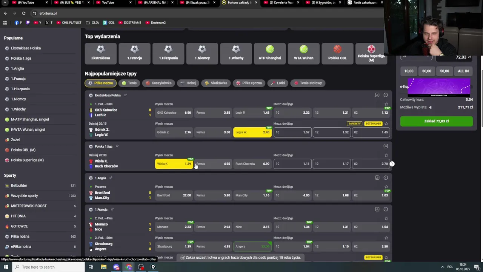Favorite the Monaco vs Nice match

pos(386,218)
